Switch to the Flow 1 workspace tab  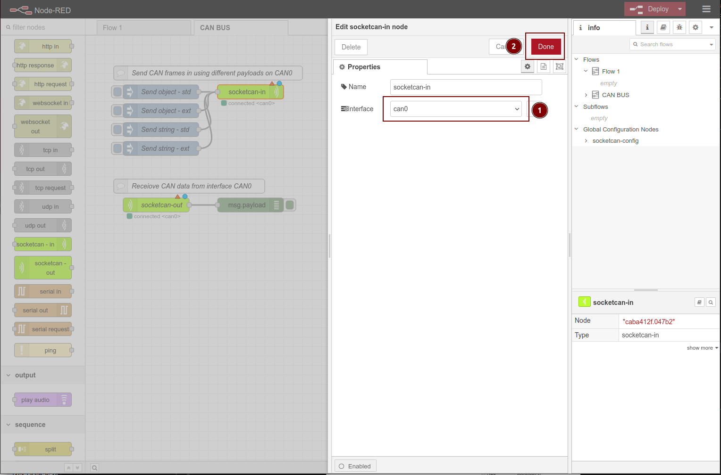(x=144, y=27)
